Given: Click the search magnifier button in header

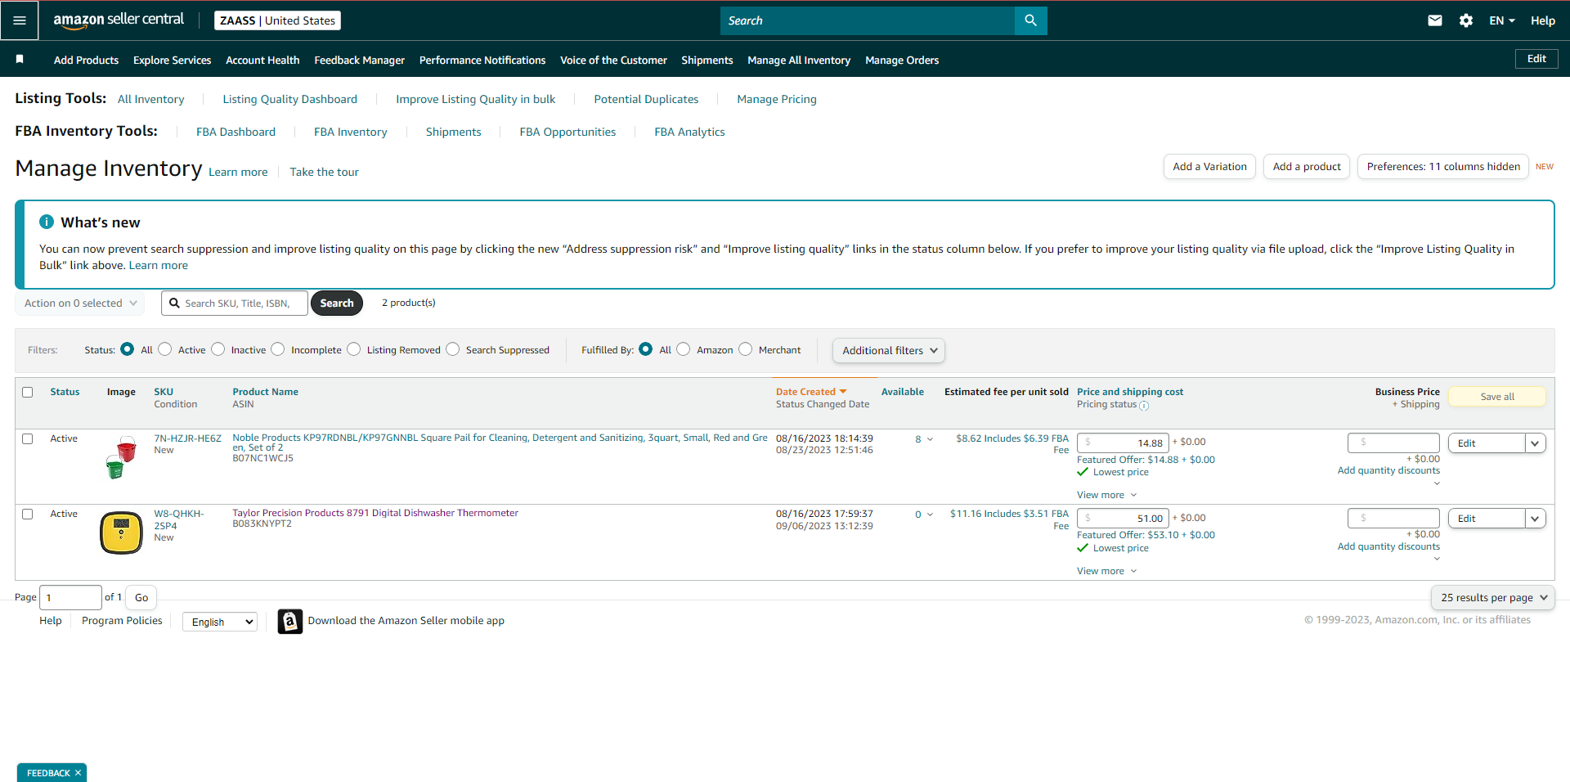Looking at the screenshot, I should pyautogui.click(x=1030, y=20).
